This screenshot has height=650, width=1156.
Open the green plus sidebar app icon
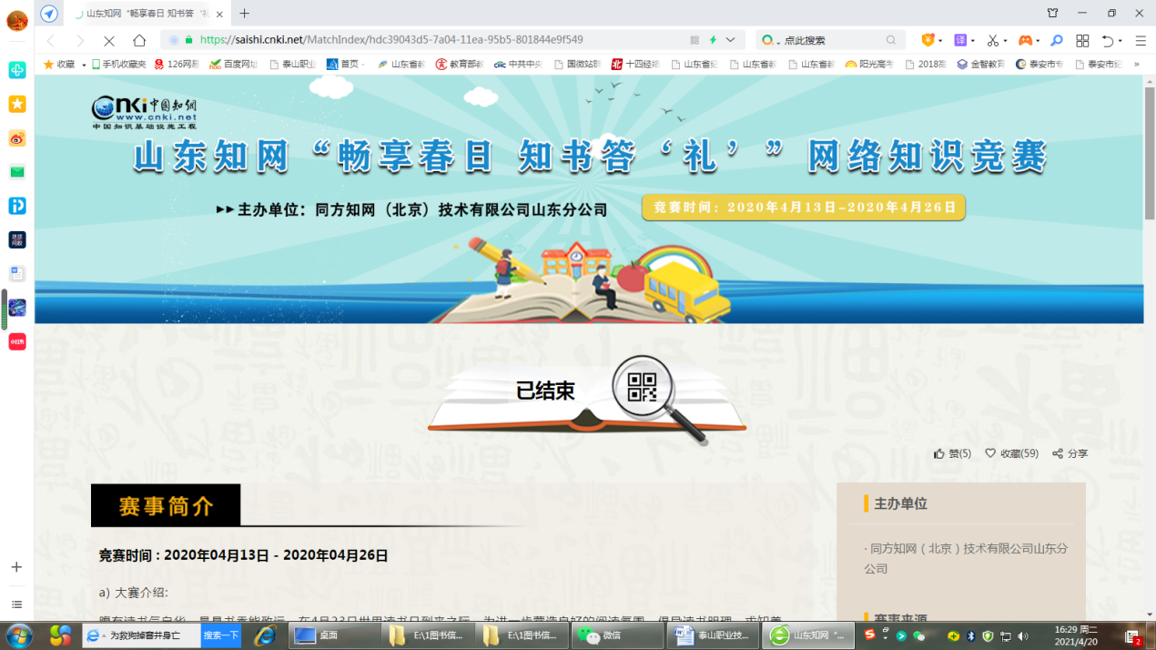pos(17,70)
